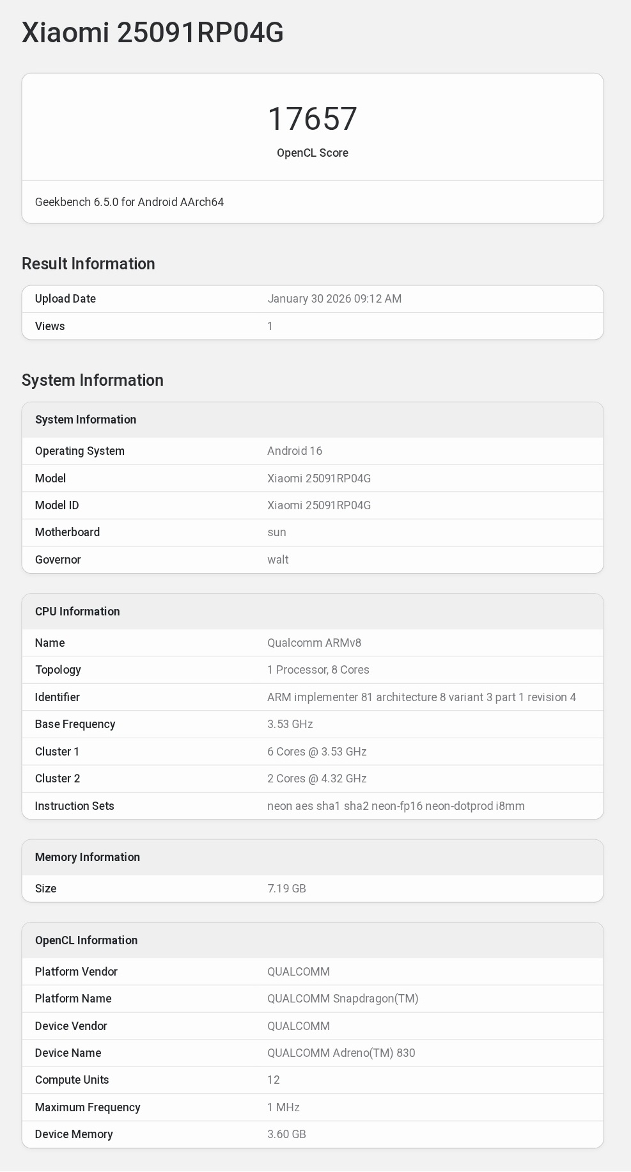Click the Governor label
This screenshot has width=631, height=1172.
[x=58, y=560]
